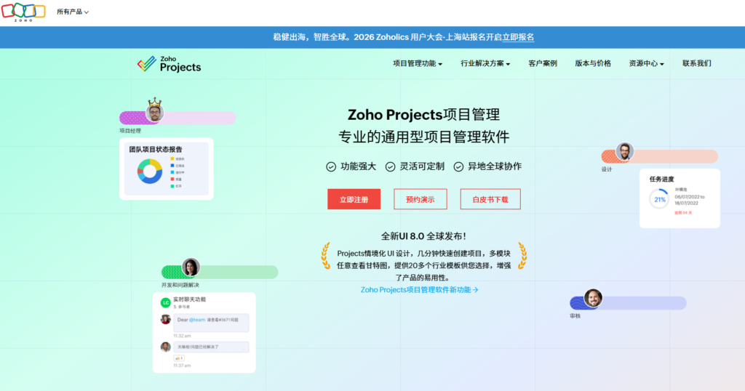The image size is (745, 391).
Task: Click the 设计 avatar photo
Action: pyautogui.click(x=625, y=151)
